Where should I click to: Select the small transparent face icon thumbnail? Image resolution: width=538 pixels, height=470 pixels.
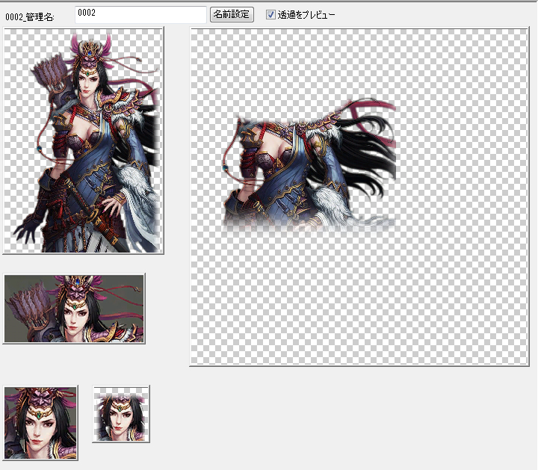(x=121, y=414)
